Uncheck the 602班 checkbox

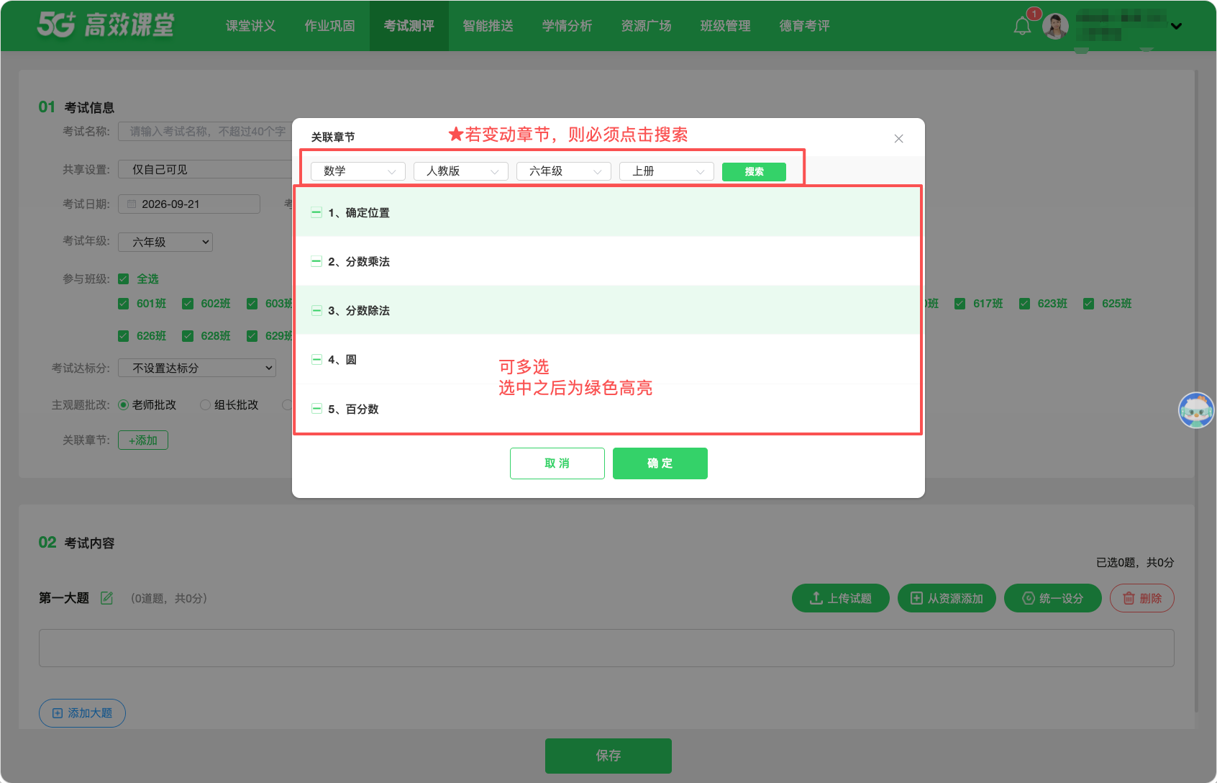pyautogui.click(x=188, y=304)
